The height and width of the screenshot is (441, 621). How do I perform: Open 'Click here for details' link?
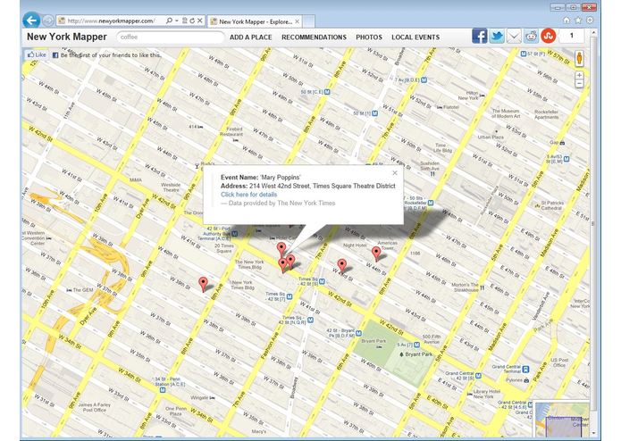coord(248,195)
